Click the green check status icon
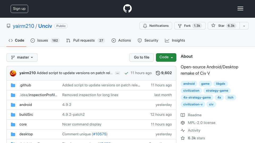This screenshot has width=255, height=143. tap(126, 73)
